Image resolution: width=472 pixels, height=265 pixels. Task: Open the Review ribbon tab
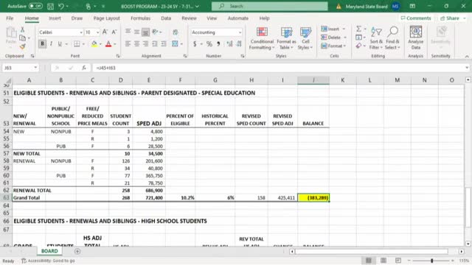(189, 18)
